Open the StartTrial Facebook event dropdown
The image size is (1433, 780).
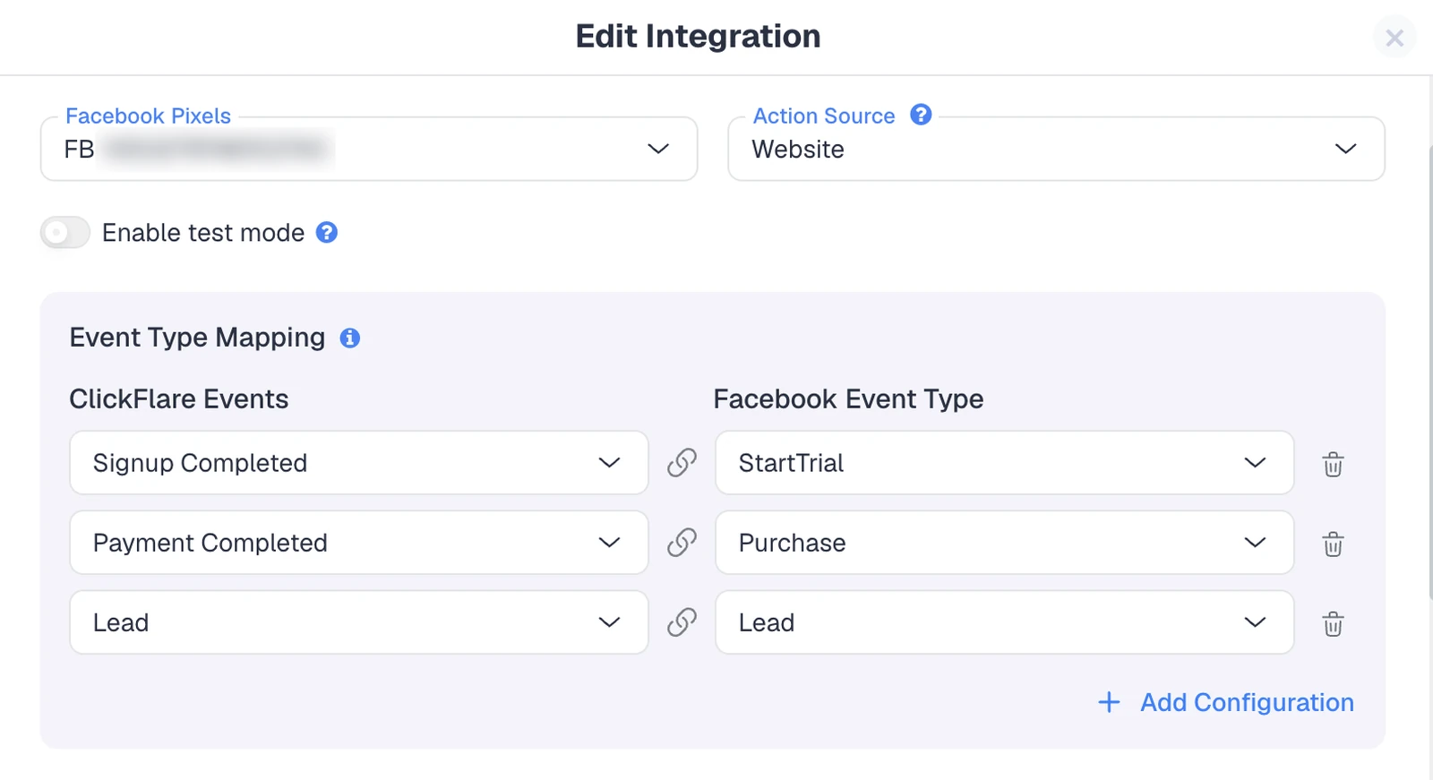[1005, 463]
